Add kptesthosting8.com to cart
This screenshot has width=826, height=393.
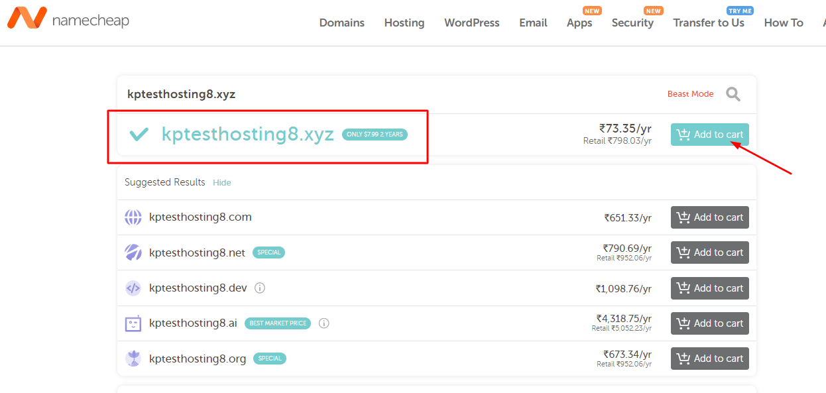click(710, 217)
